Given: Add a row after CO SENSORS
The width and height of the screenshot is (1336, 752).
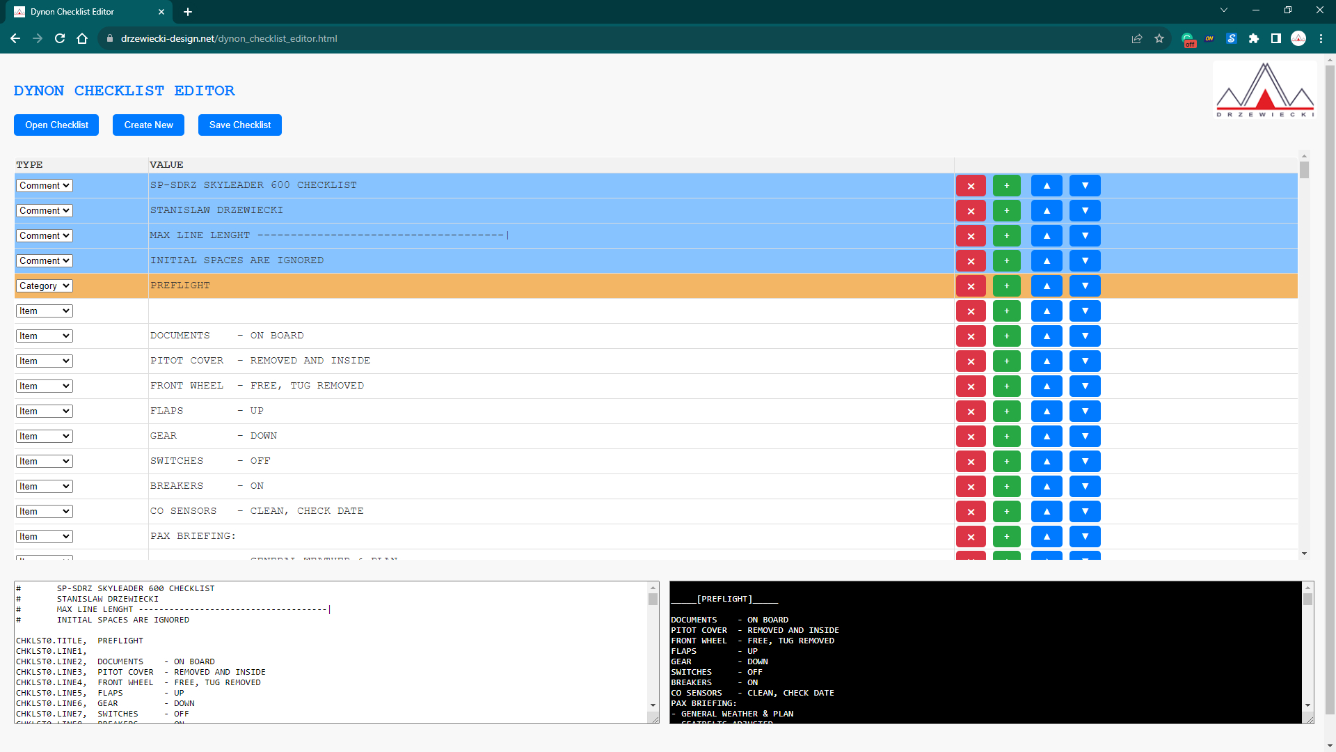Looking at the screenshot, I should 1006,512.
